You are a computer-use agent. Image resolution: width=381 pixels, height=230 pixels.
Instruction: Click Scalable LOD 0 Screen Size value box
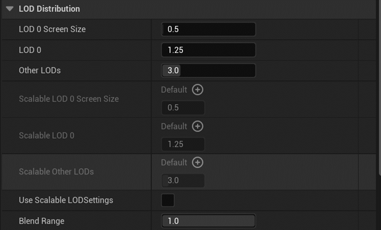tap(183, 108)
